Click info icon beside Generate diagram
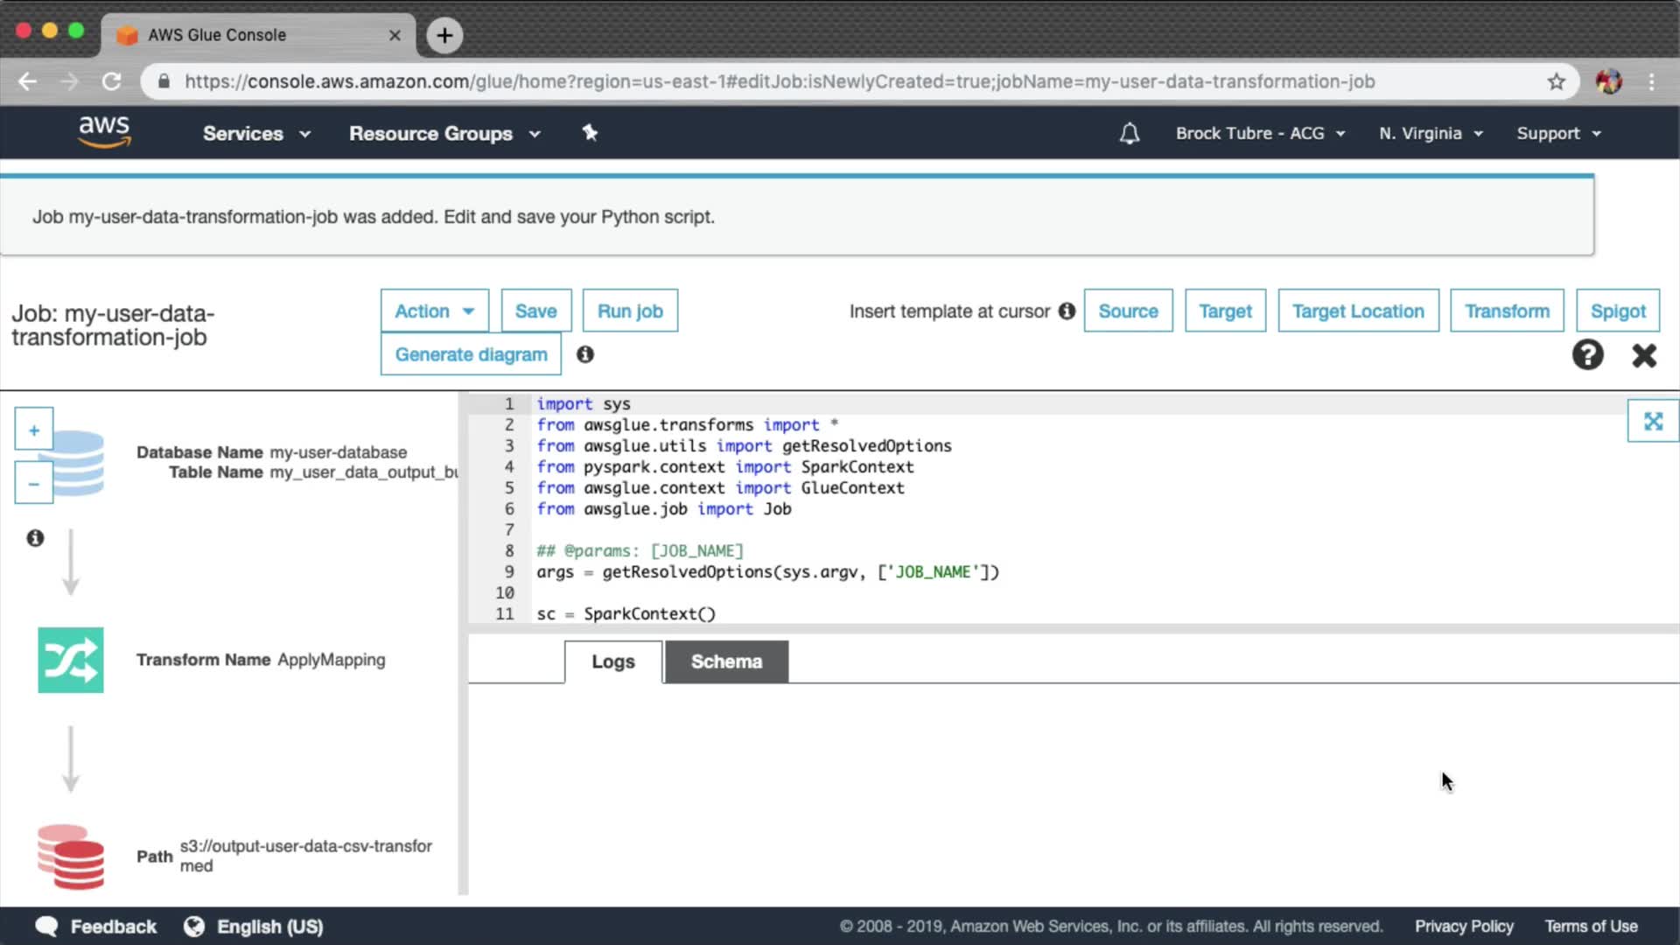1680x945 pixels. (585, 354)
